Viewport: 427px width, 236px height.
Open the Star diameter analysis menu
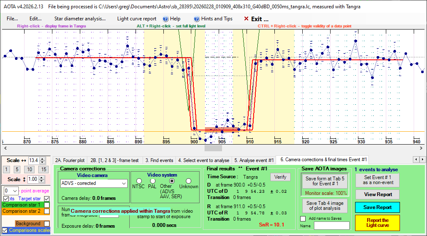click(x=80, y=19)
